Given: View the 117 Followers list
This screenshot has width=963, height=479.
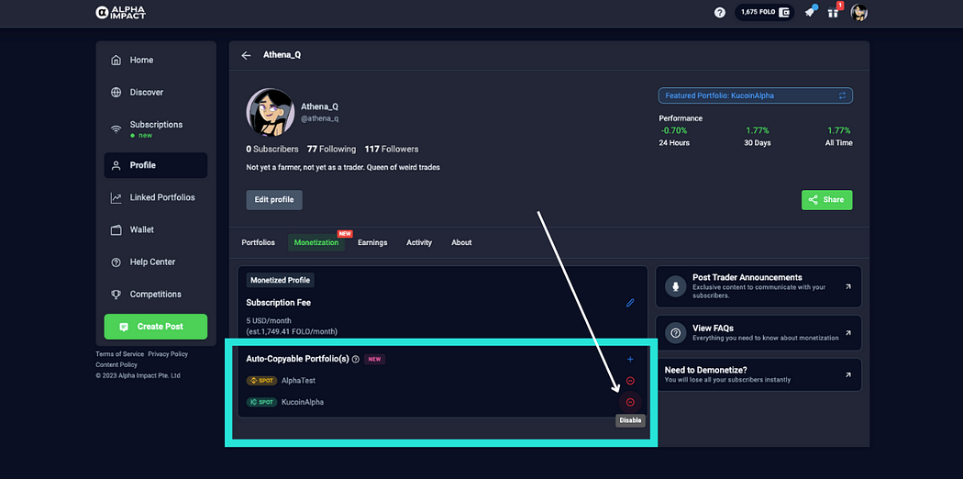Looking at the screenshot, I should coord(392,150).
